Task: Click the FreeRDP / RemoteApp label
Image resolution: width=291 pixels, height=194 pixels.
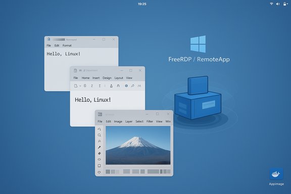Action: pyautogui.click(x=199, y=59)
